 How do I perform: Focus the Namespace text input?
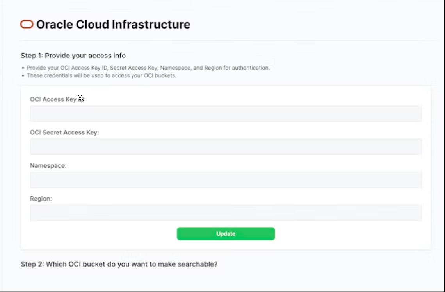226,179
